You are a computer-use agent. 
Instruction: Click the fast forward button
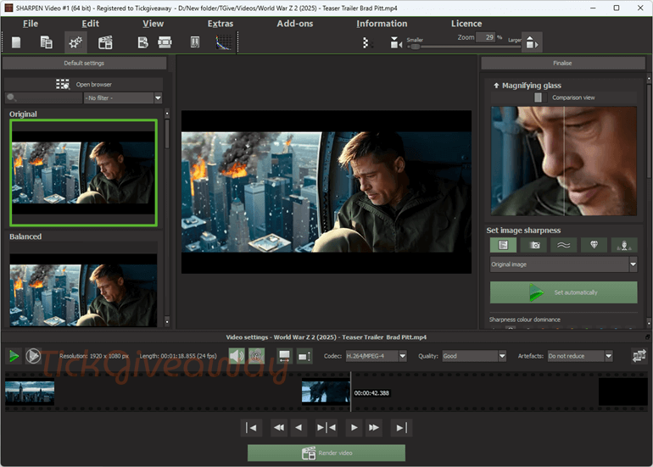click(x=374, y=428)
